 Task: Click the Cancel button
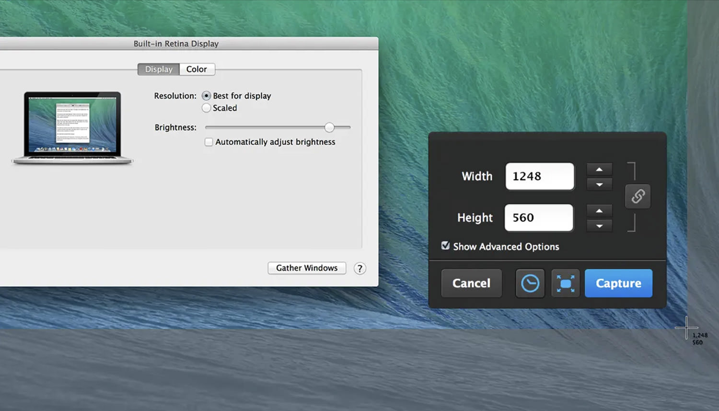[472, 283]
